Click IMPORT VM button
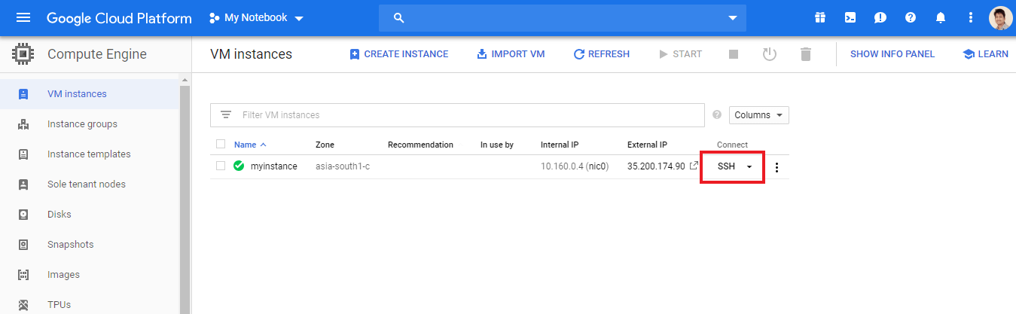Viewport: 1016px width, 314px height. [511, 54]
